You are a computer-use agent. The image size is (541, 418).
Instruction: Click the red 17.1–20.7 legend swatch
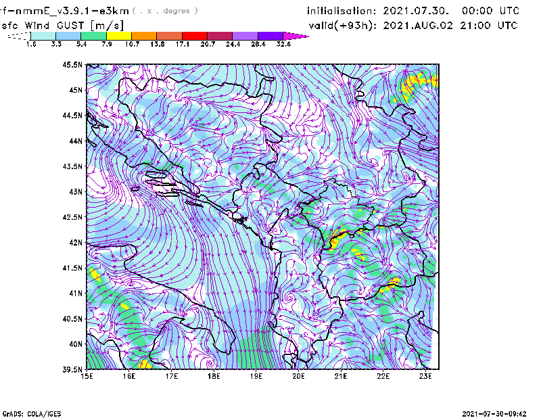pyautogui.click(x=195, y=36)
